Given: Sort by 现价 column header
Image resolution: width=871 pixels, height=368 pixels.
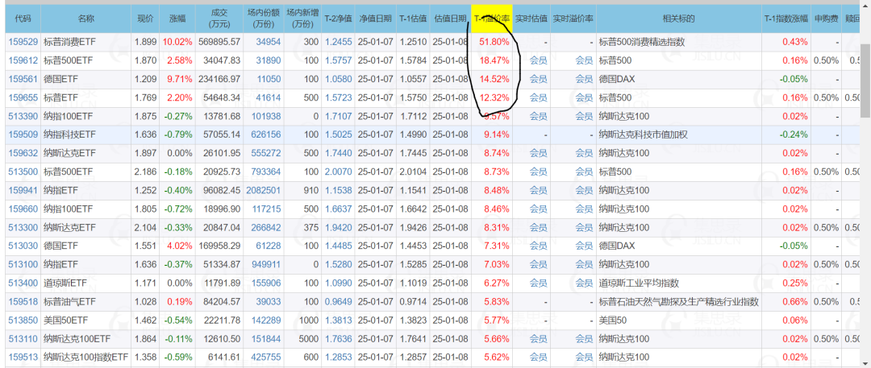Looking at the screenshot, I should (145, 19).
